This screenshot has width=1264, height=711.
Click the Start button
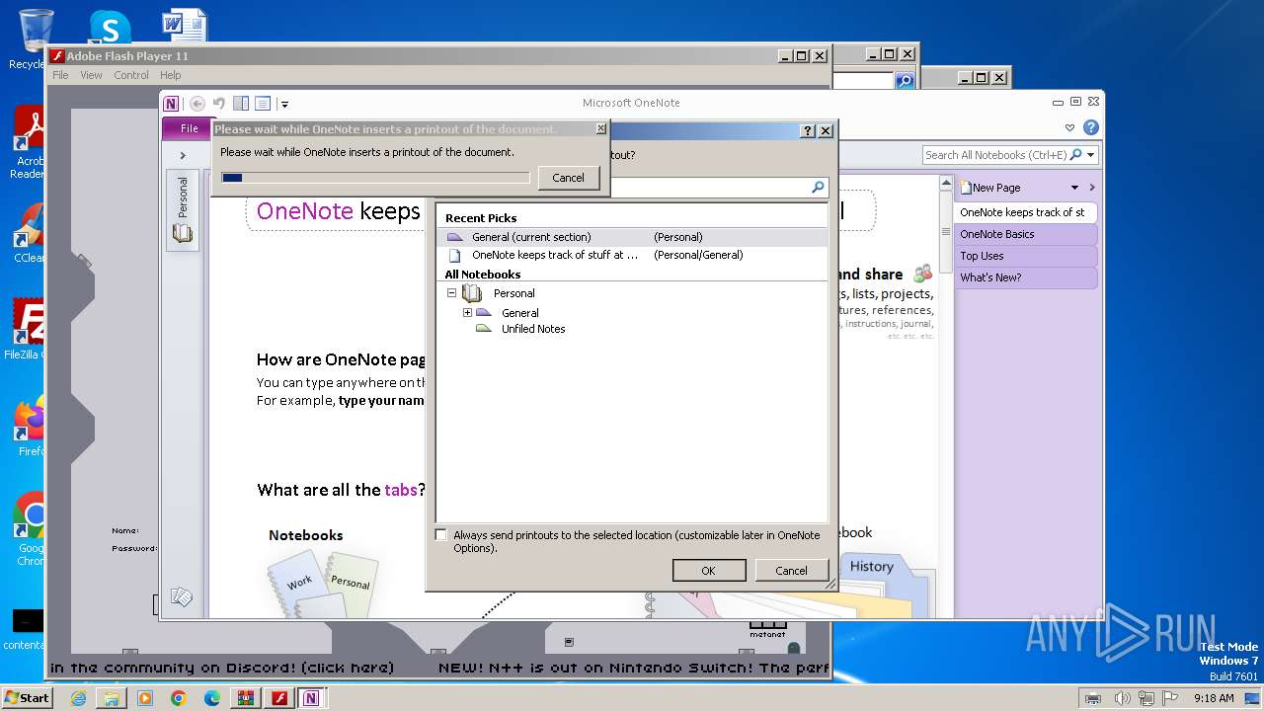(x=27, y=697)
